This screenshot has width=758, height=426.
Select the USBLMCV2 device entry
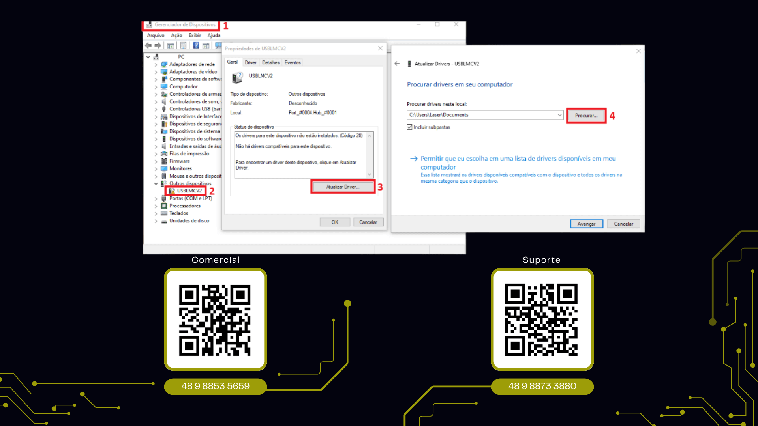click(x=189, y=191)
